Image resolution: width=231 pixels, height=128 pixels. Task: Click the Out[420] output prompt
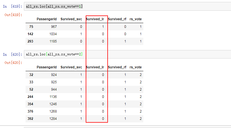13,63
